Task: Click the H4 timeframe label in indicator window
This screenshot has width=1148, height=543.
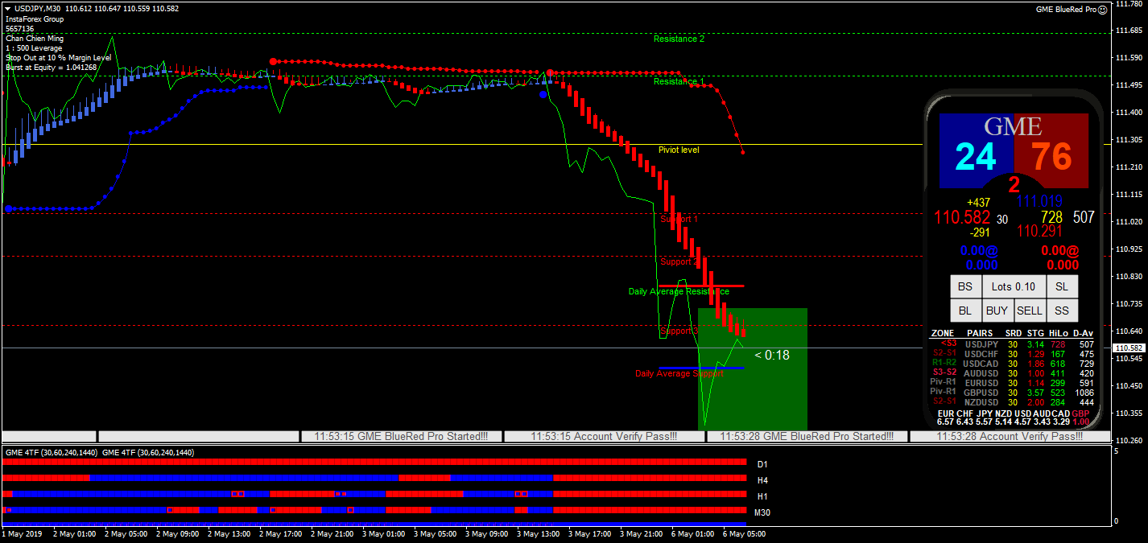Action: tap(762, 480)
